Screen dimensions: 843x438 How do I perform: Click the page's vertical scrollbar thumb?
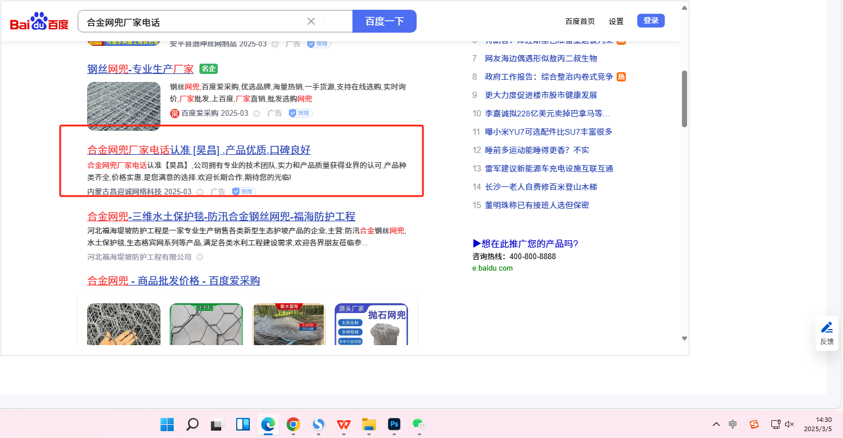pos(684,98)
